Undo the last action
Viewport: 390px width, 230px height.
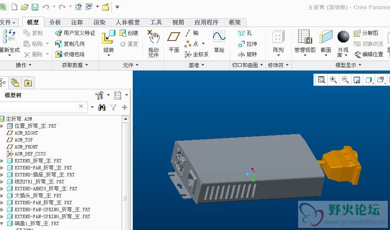[46, 7]
